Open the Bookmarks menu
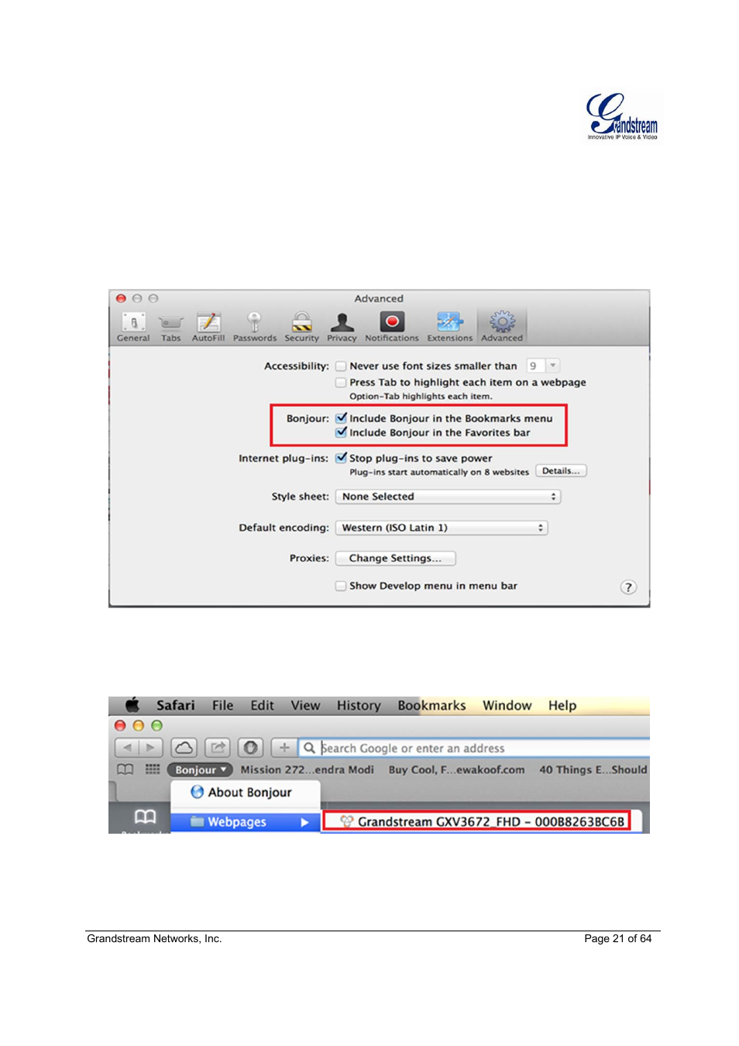The height and width of the screenshot is (1046, 739). point(431,705)
